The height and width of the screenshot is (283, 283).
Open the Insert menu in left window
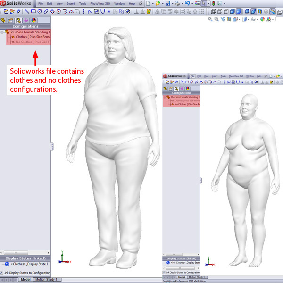tap(70, 3)
